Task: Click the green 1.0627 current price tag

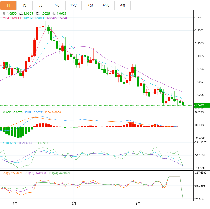Action: (202, 106)
